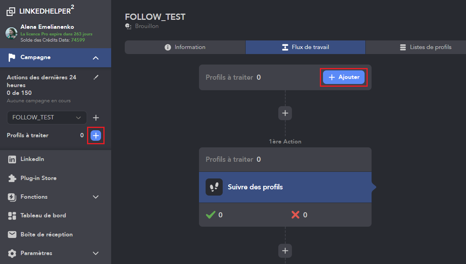
Task: Expand the Paramètres menu
Action: [96, 253]
